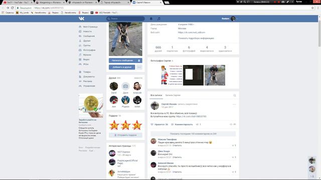The width and height of the screenshot is (321, 180).
Task: Open the Santa Claus photo thumbnail
Action: point(172,75)
